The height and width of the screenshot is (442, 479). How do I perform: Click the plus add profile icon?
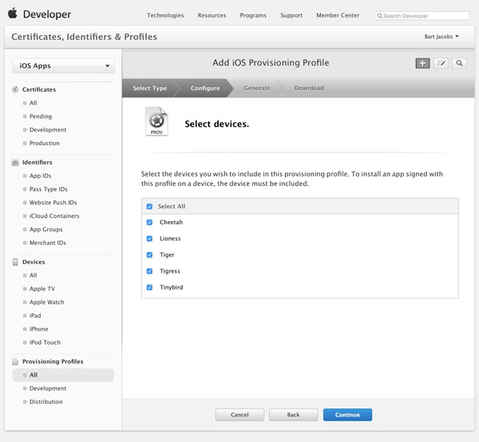pos(422,63)
